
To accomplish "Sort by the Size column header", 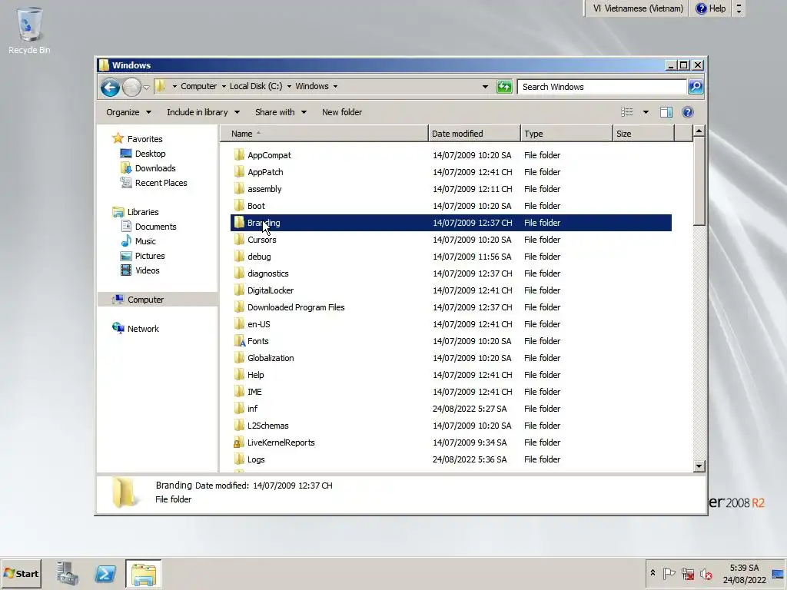I will click(643, 134).
